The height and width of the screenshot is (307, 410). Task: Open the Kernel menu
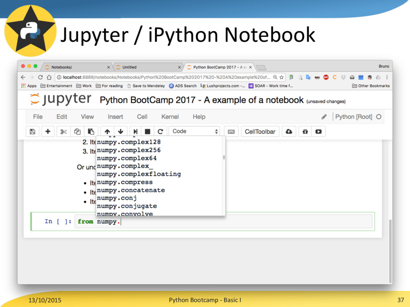(170, 117)
